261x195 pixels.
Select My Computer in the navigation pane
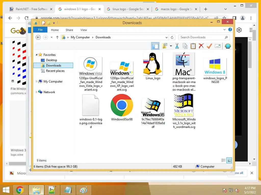[53, 82]
